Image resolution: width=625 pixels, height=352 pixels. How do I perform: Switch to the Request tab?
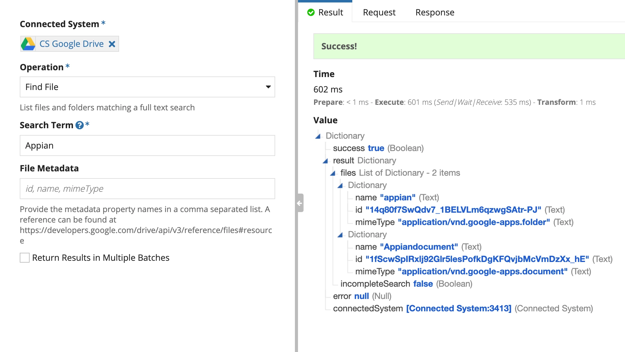click(x=379, y=12)
